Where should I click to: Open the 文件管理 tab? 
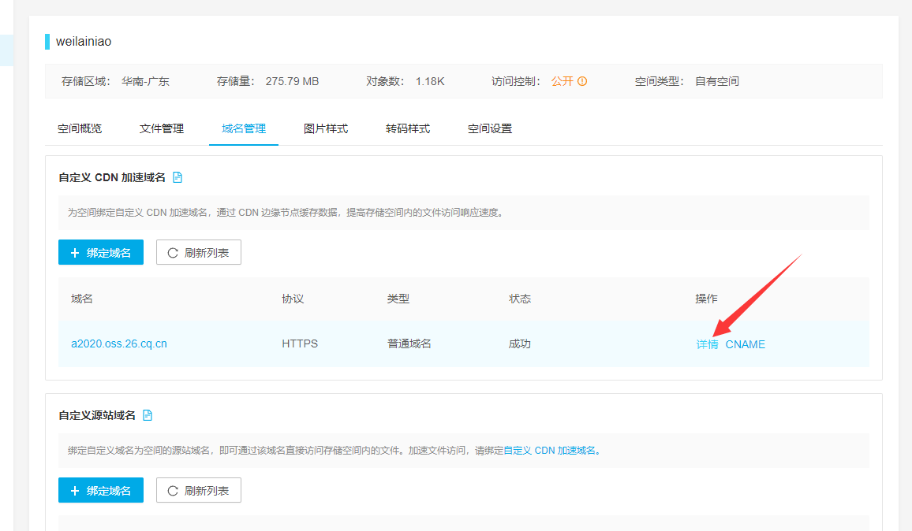pos(162,128)
